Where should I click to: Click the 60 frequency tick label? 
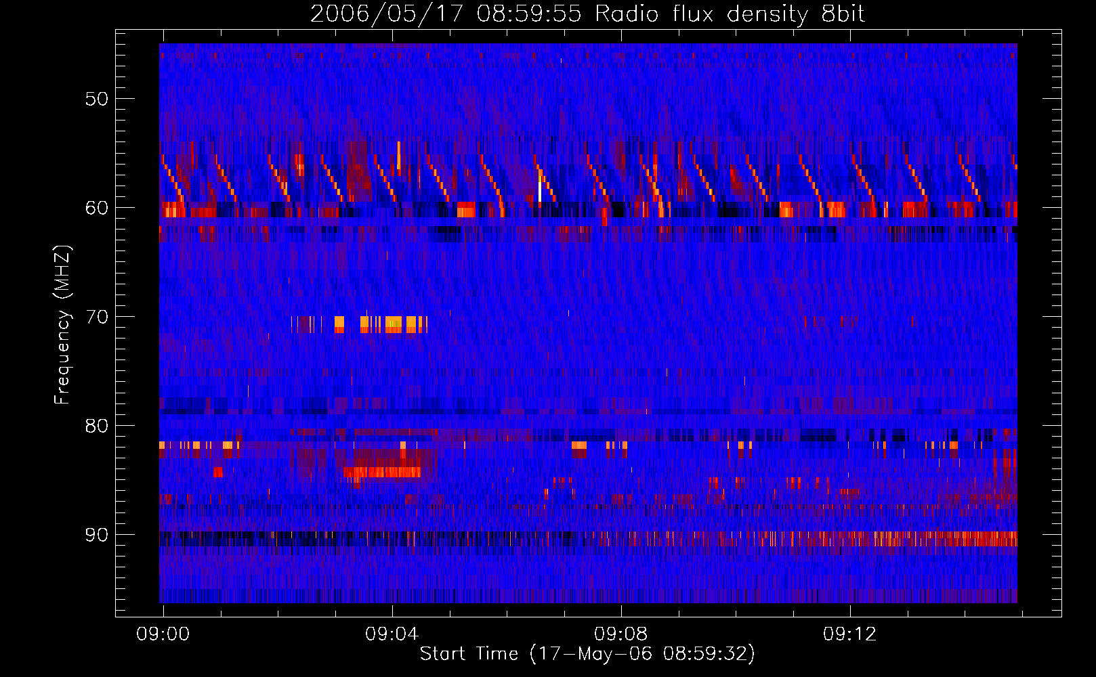coord(96,208)
